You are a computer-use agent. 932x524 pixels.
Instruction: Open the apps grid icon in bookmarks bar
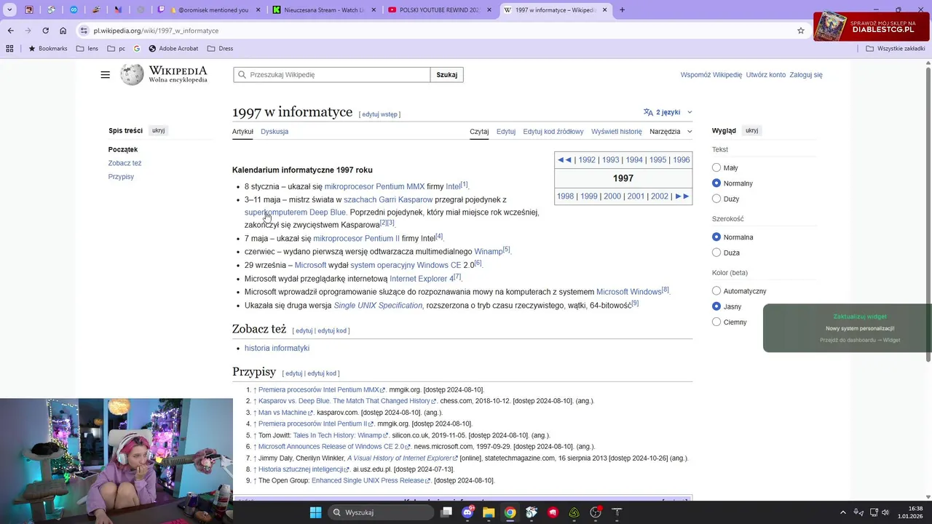click(9, 49)
